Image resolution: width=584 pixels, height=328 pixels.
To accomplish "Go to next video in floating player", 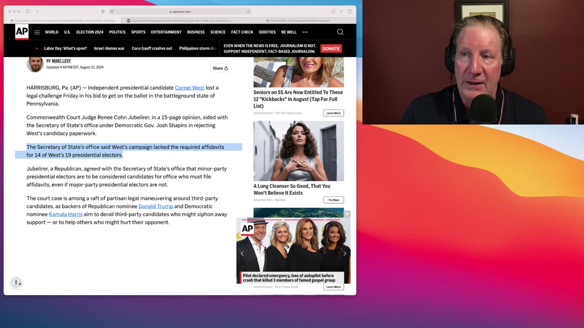I will (x=345, y=253).
